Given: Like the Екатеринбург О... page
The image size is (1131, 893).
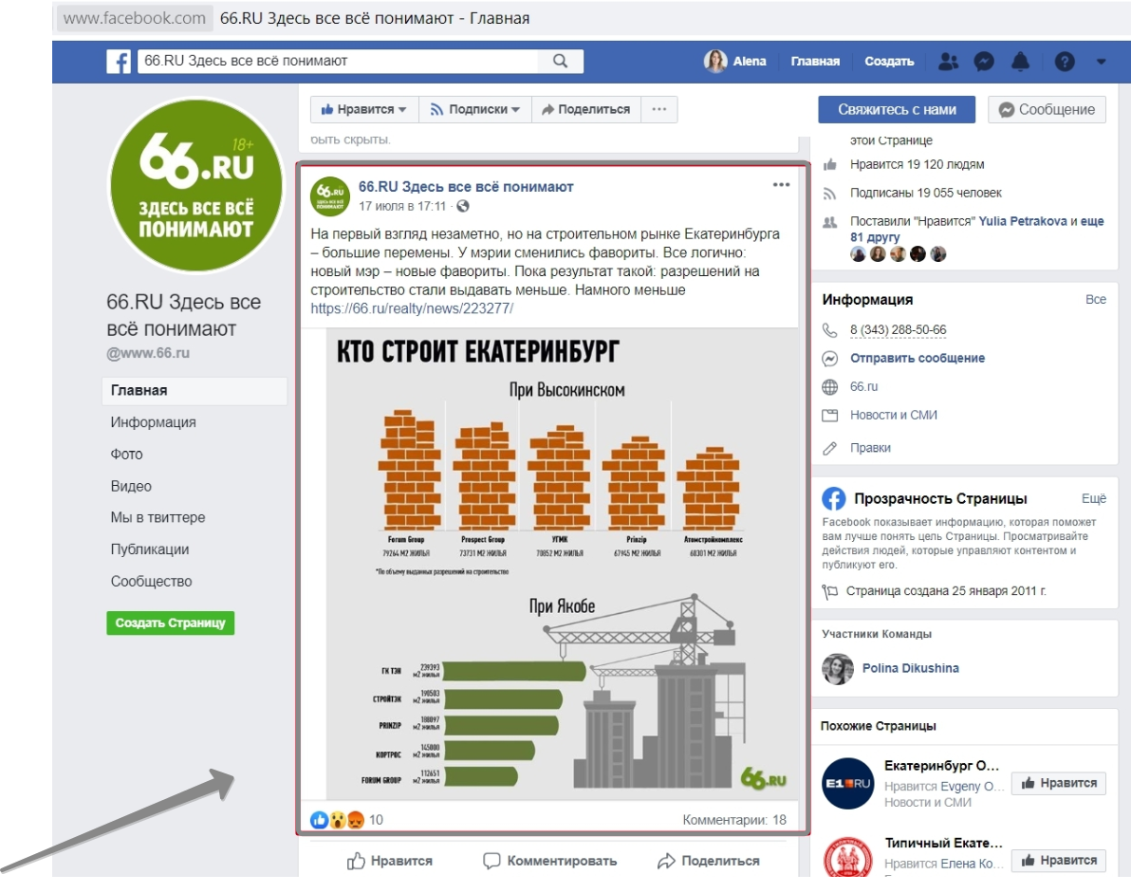Looking at the screenshot, I should pyautogui.click(x=1058, y=783).
